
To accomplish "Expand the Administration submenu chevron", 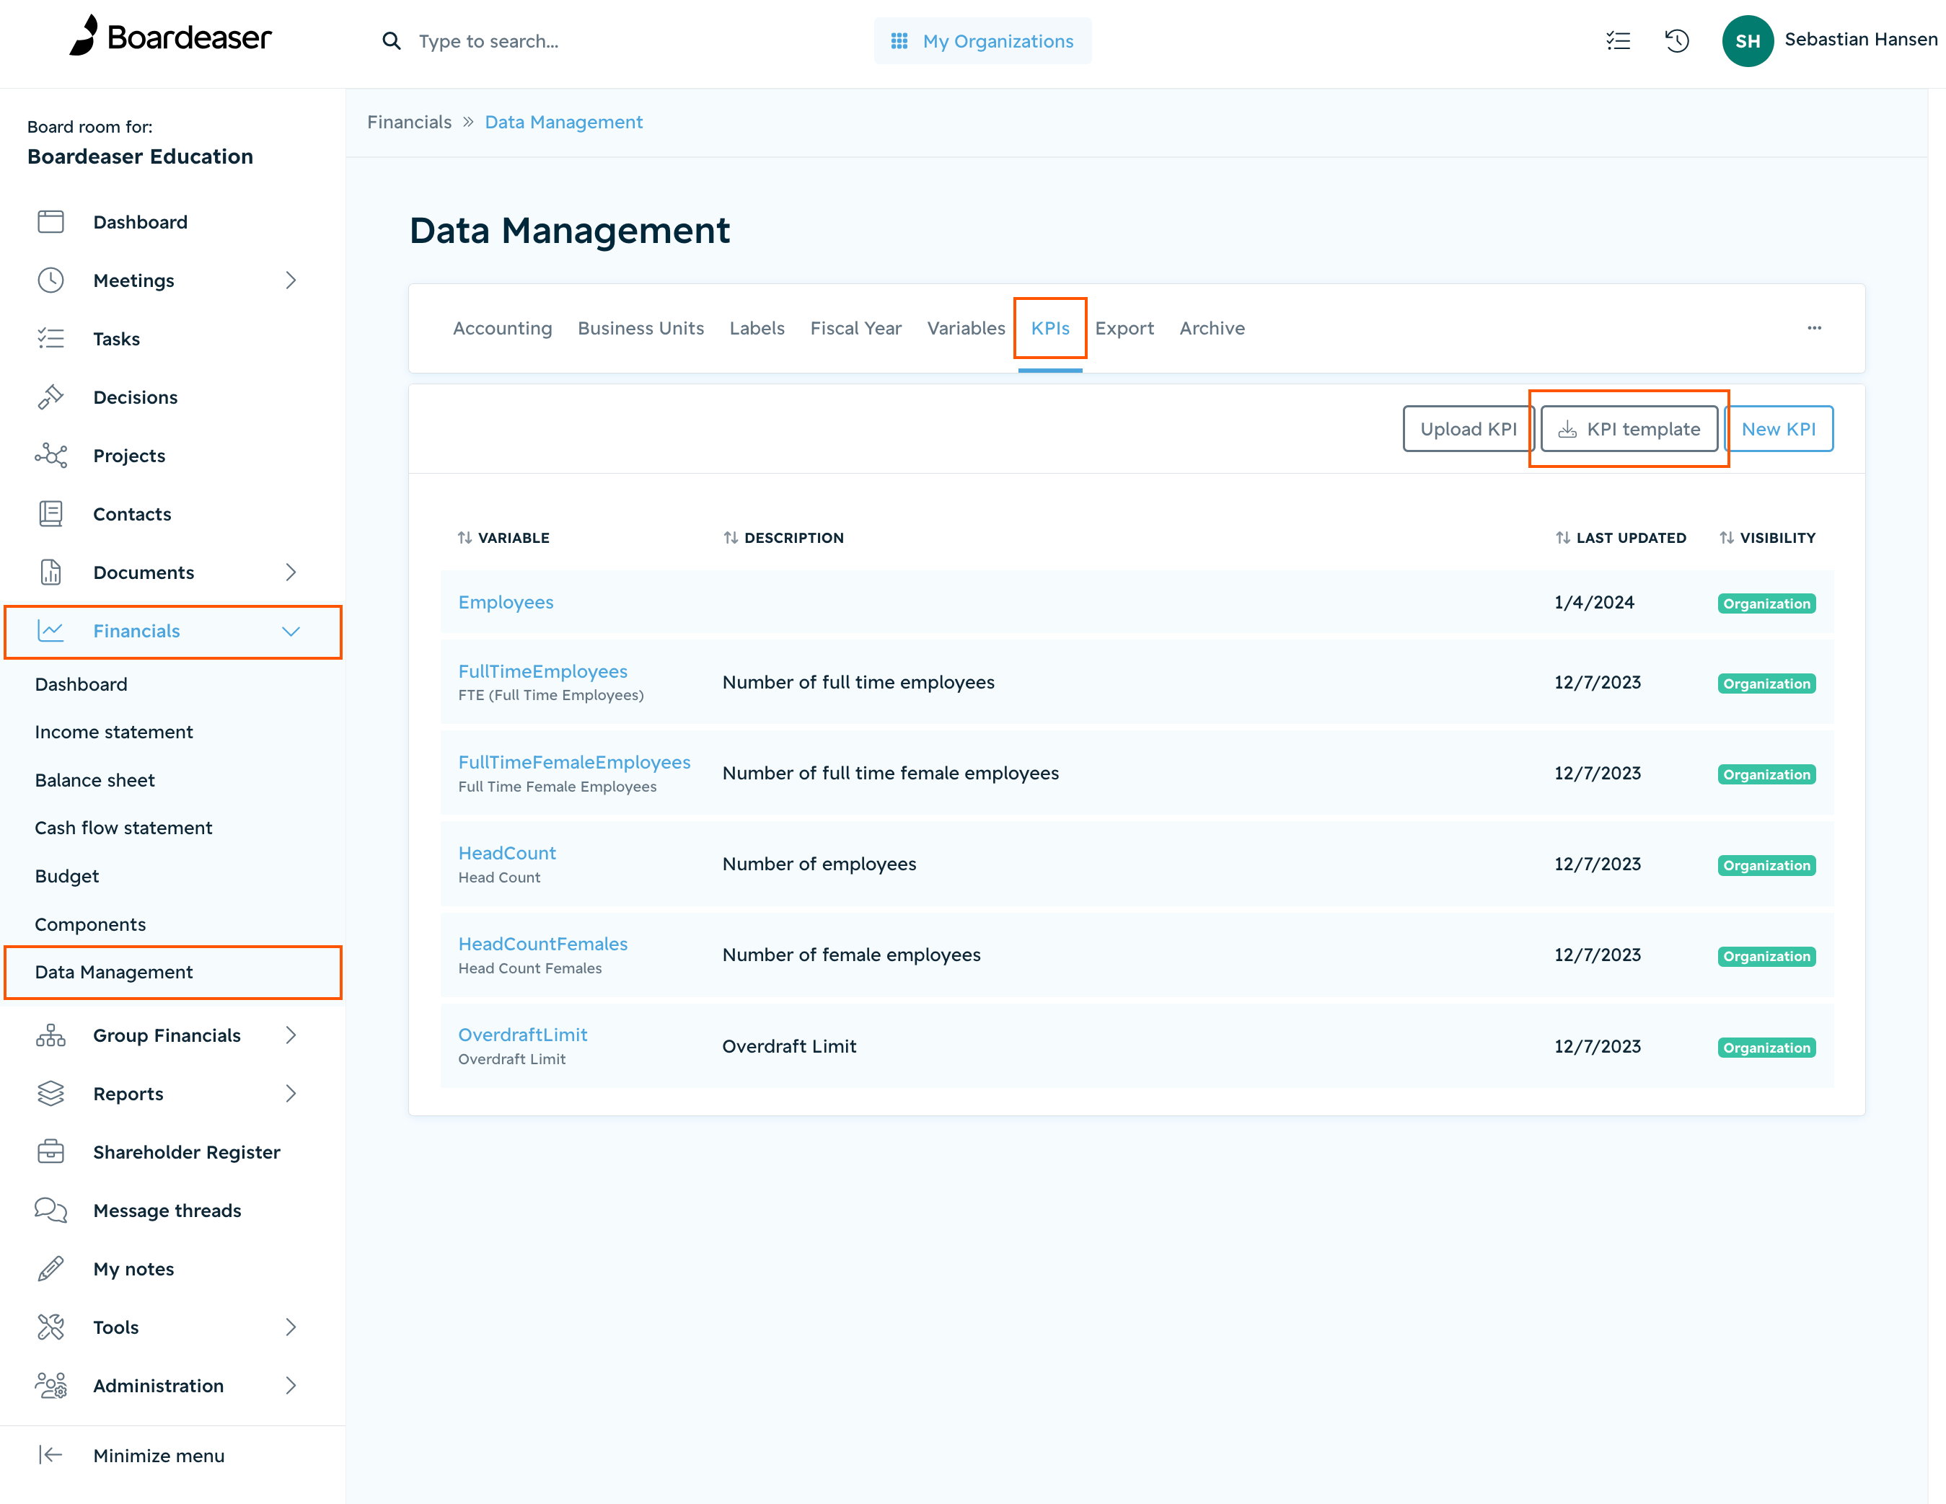I will [291, 1386].
